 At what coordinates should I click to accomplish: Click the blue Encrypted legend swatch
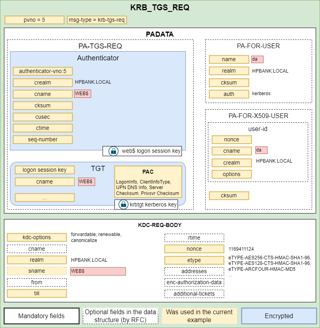[x=279, y=316]
